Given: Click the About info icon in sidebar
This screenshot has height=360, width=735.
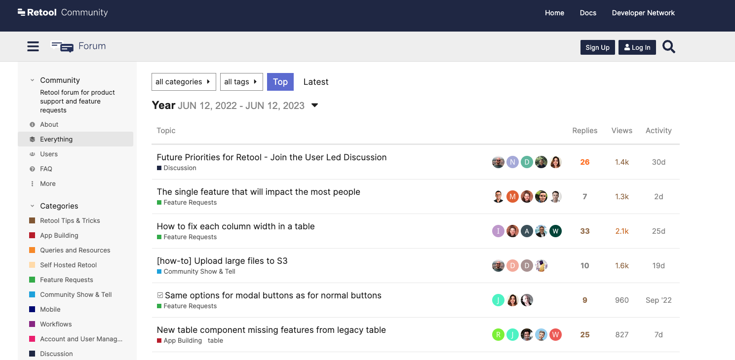Looking at the screenshot, I should tap(33, 125).
